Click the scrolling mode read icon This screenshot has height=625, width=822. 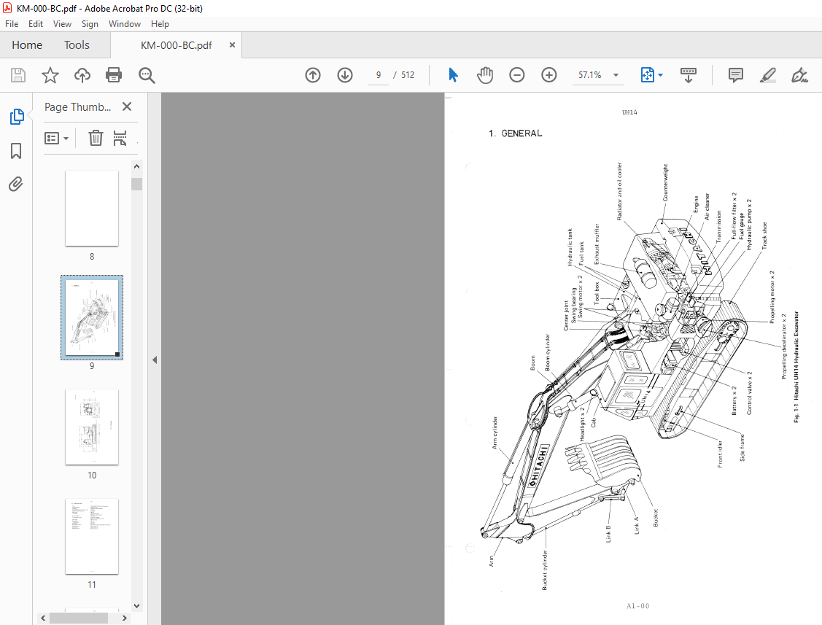point(689,75)
